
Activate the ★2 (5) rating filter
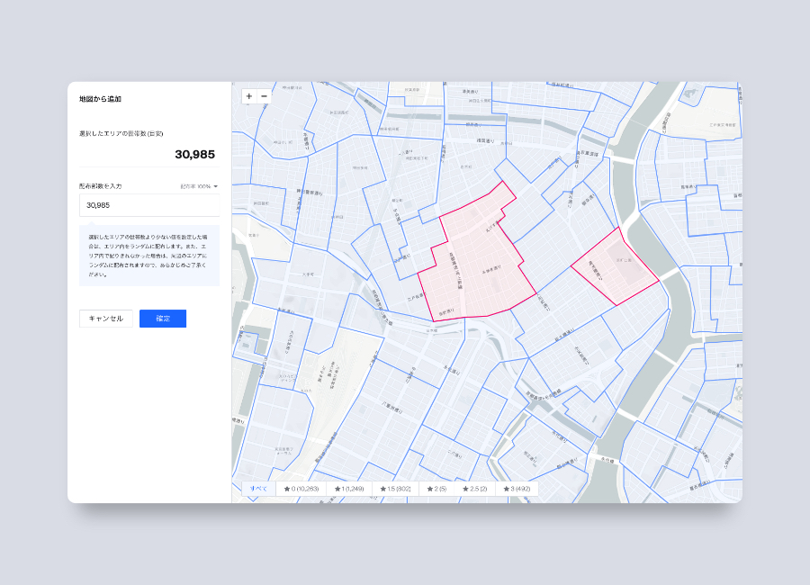pyautogui.click(x=436, y=490)
